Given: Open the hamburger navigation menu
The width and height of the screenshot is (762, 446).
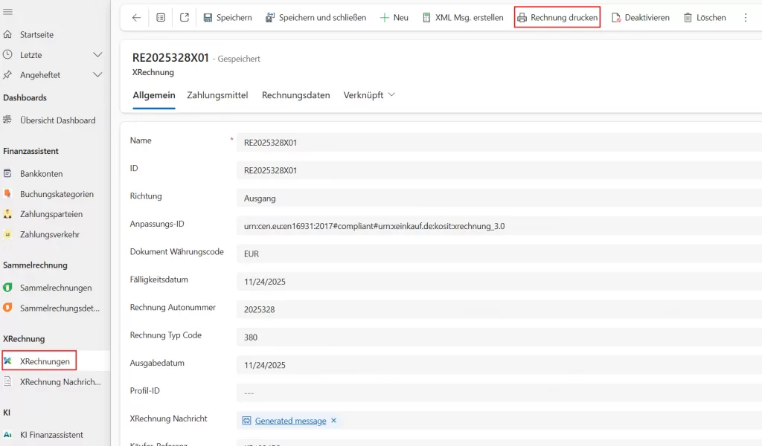Looking at the screenshot, I should [x=7, y=12].
